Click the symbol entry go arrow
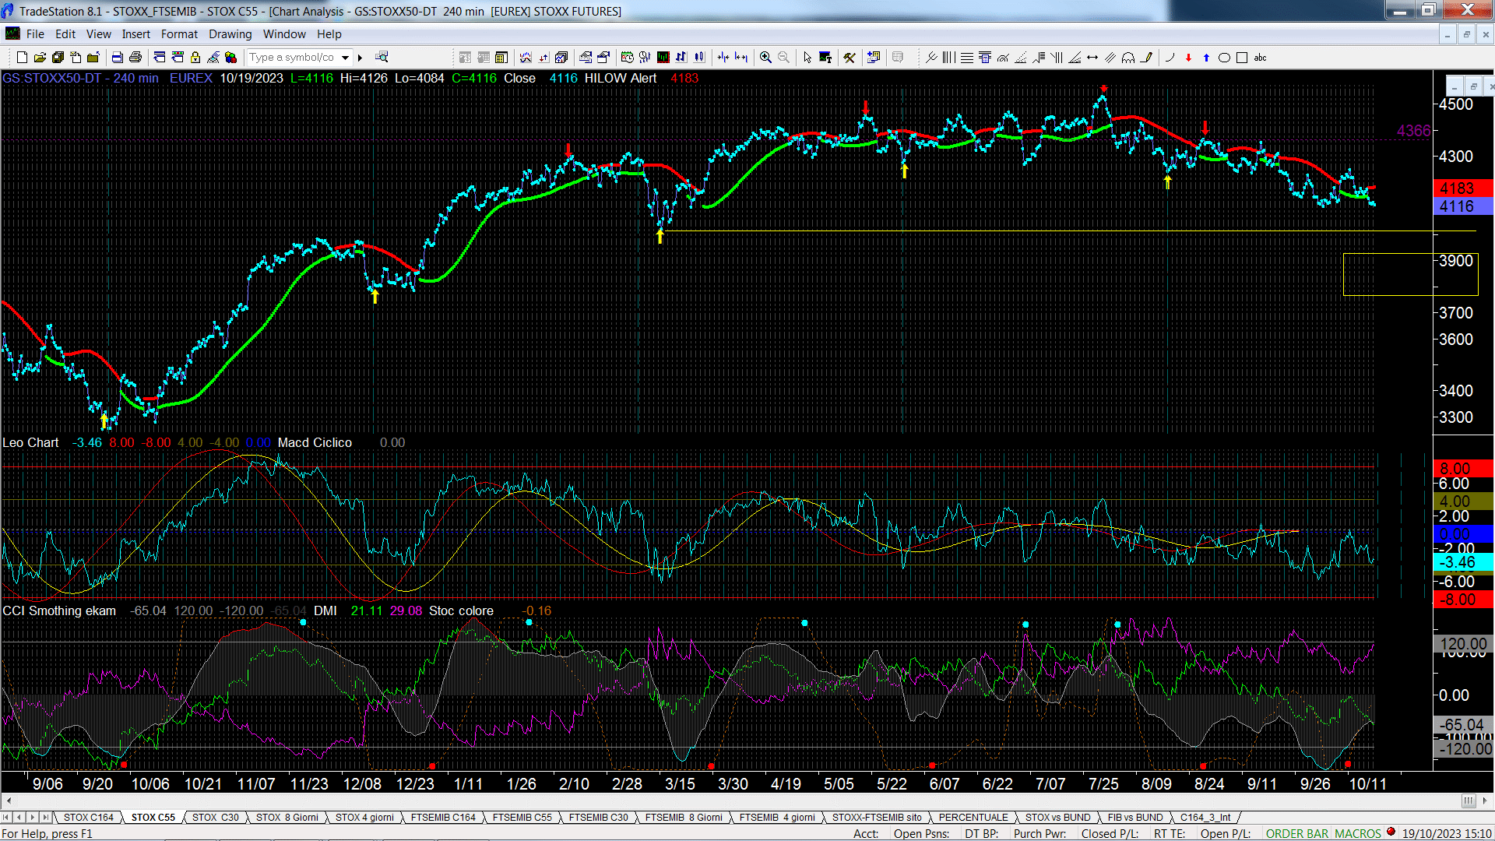1495x841 pixels. [x=360, y=57]
